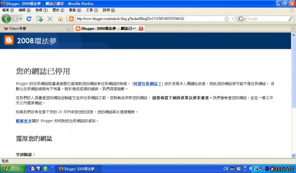Viewport: 296px width, 173px height.
Task: Click the green quick launch icon
Action: click(x=45, y=168)
